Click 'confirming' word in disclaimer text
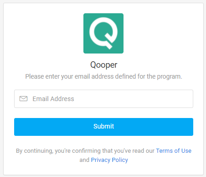The image size is (206, 177). click(86, 151)
